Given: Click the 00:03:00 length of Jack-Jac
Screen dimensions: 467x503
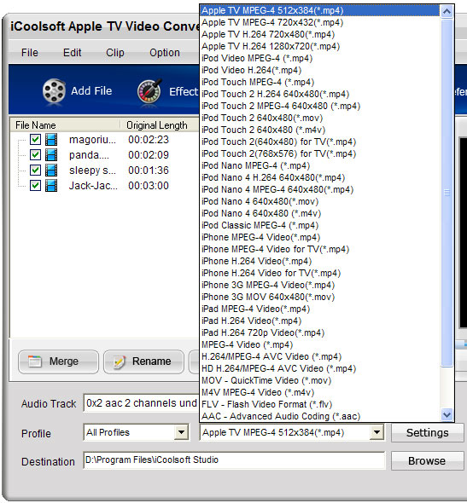Looking at the screenshot, I should click(x=149, y=186).
